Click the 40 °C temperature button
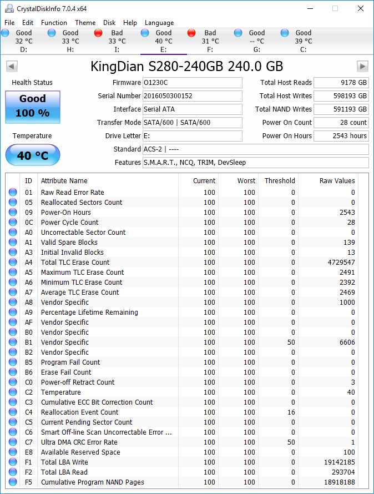 (x=33, y=155)
